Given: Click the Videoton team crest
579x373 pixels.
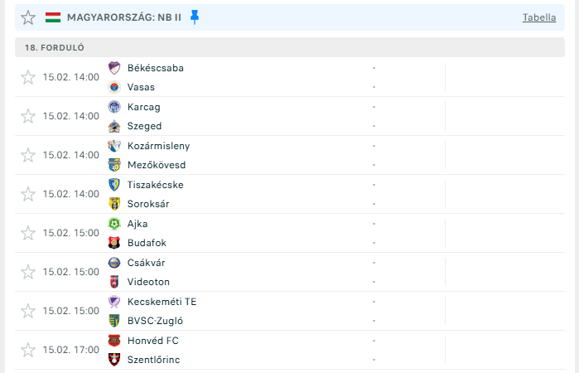Looking at the screenshot, I should click(x=114, y=282).
